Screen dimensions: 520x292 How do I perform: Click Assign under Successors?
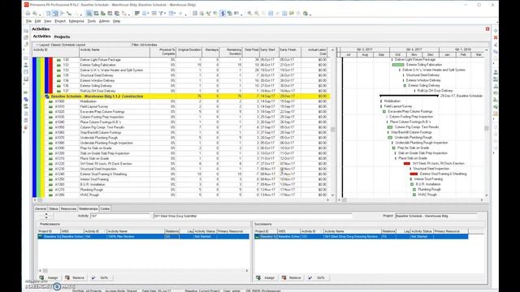point(266,277)
